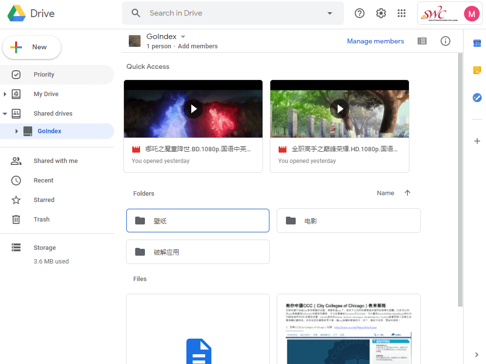Screen dimensions: 486x364
Task: Open the Name sort option
Action: [385, 193]
